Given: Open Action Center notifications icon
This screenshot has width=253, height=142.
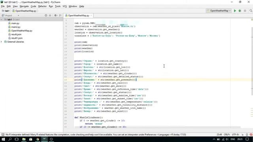Looking at the screenshot, I should coord(247,139).
